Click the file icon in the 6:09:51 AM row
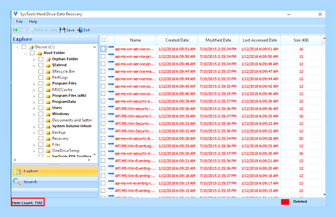The image size is (336, 217). (x=111, y=49)
